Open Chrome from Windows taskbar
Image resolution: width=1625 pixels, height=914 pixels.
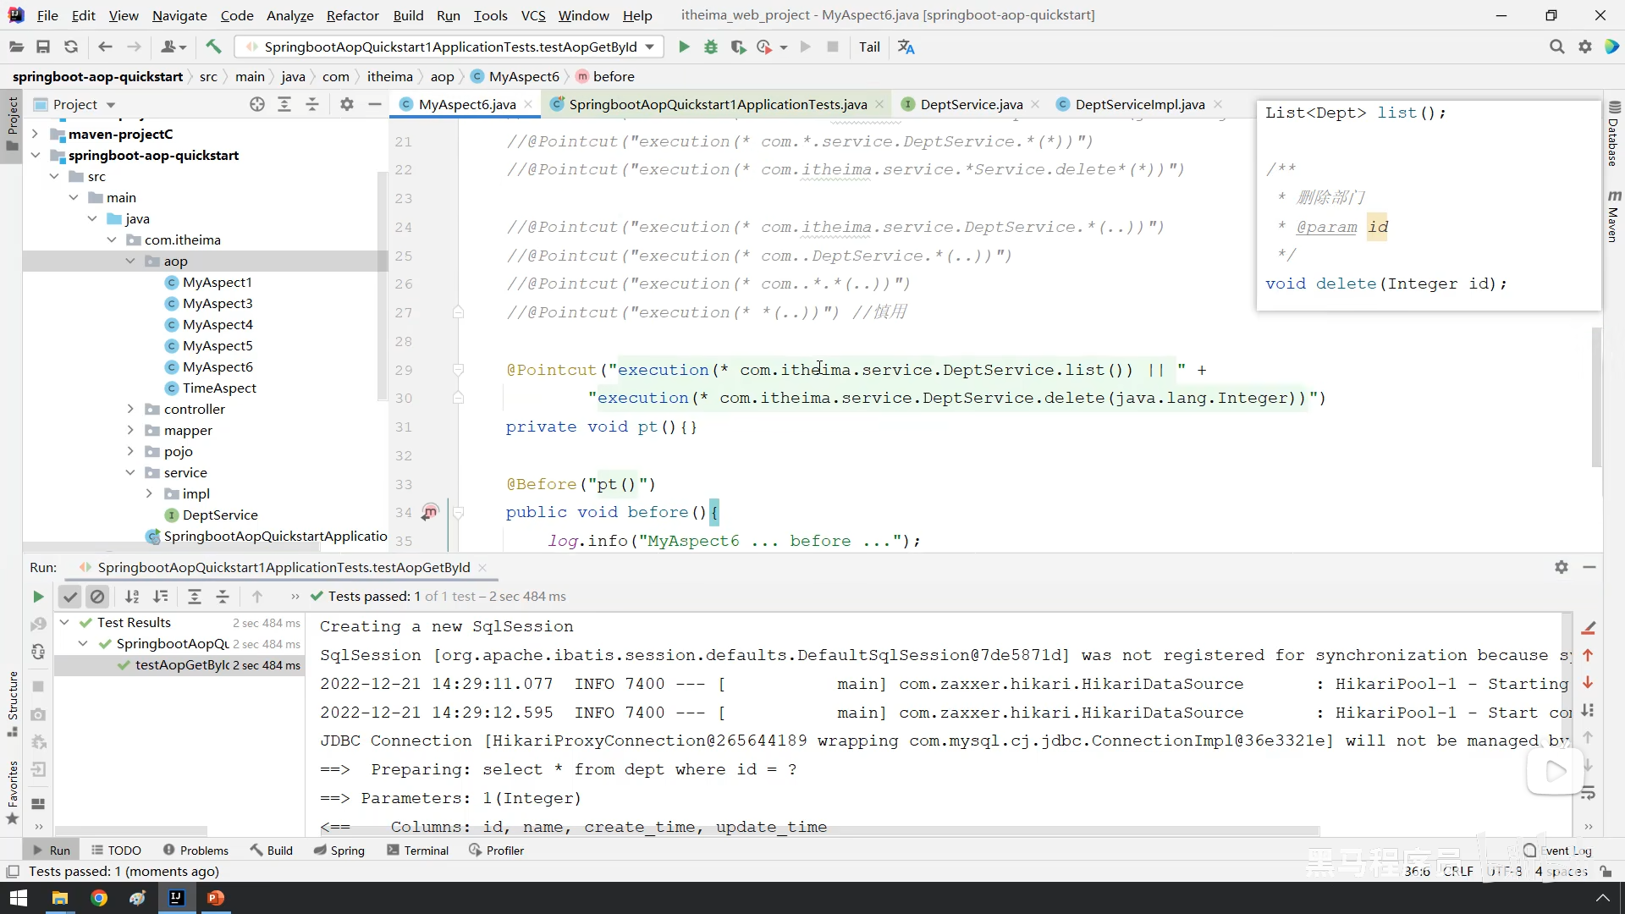99,898
